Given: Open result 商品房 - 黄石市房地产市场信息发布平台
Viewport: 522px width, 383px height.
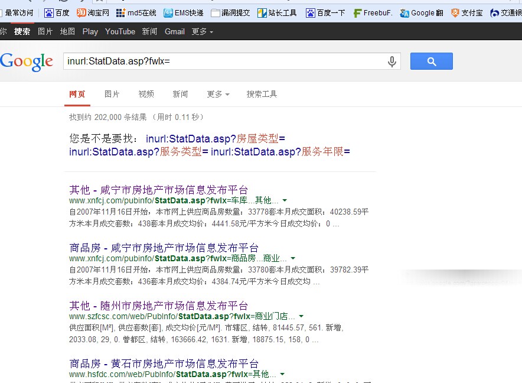Looking at the screenshot, I should [x=164, y=363].
